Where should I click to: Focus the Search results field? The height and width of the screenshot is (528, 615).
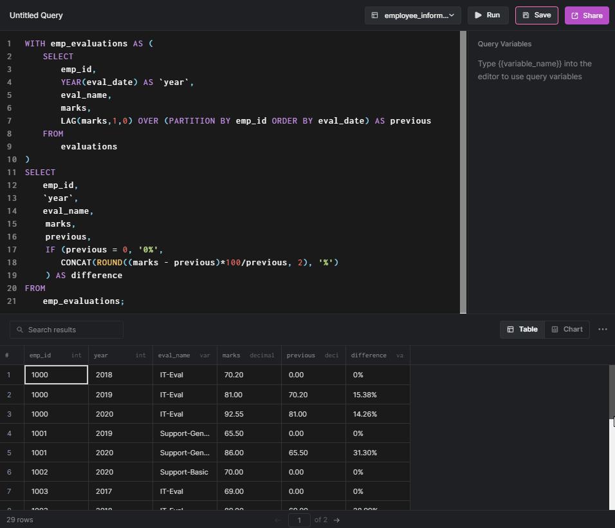(66, 330)
